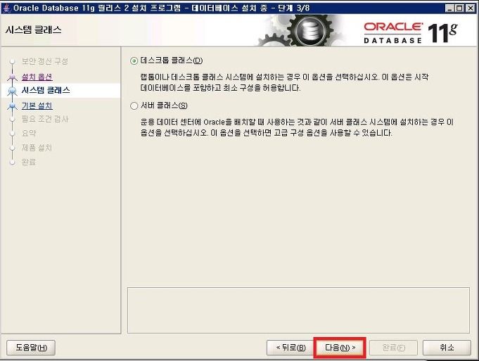Click the Oracle Database 11g logo

410,32
